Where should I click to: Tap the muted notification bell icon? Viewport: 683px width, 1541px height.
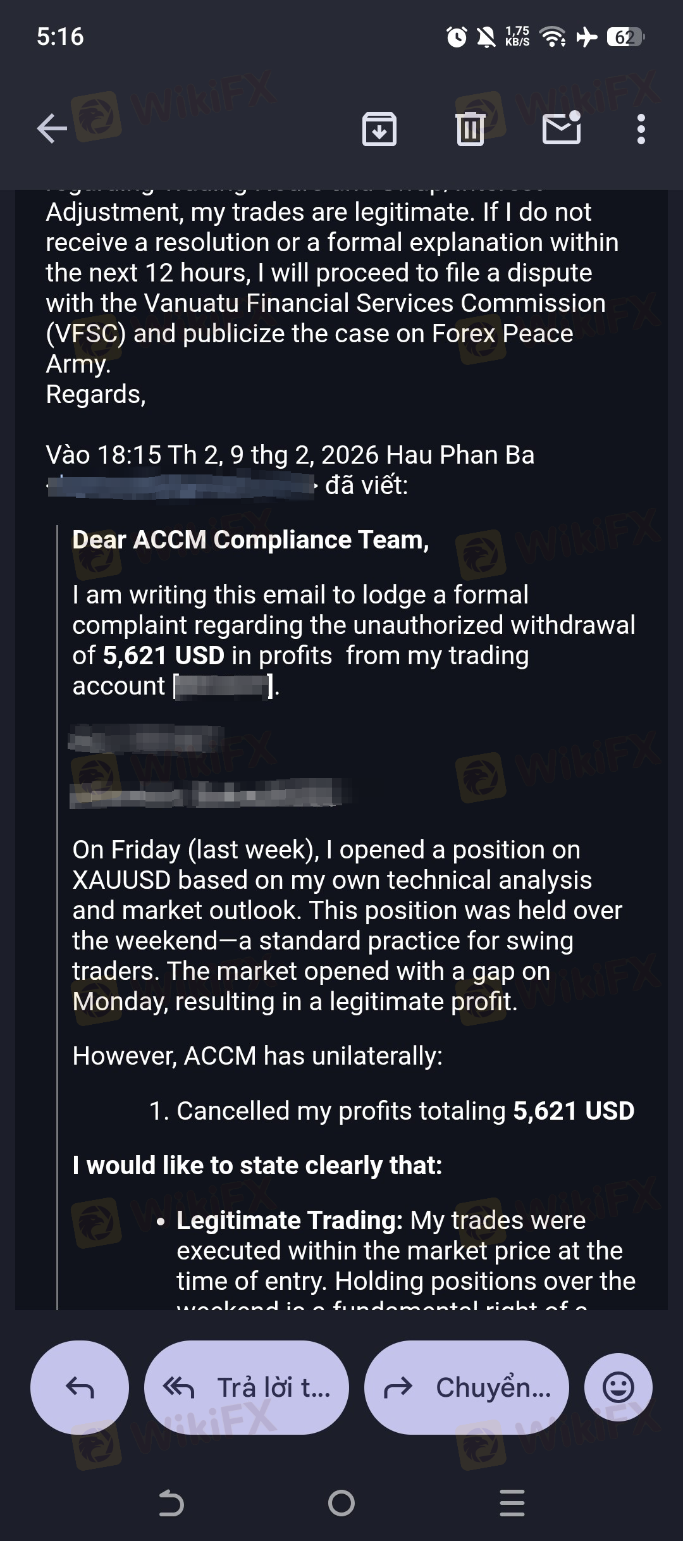pos(486,37)
